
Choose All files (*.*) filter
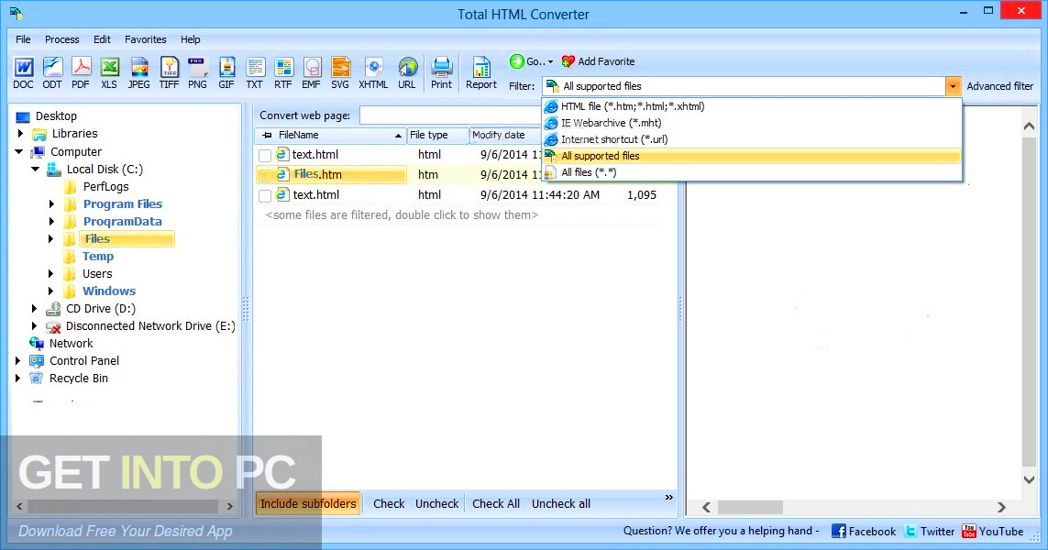point(752,172)
